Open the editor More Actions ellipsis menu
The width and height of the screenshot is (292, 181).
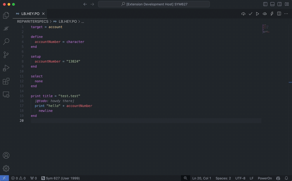point(286,14)
